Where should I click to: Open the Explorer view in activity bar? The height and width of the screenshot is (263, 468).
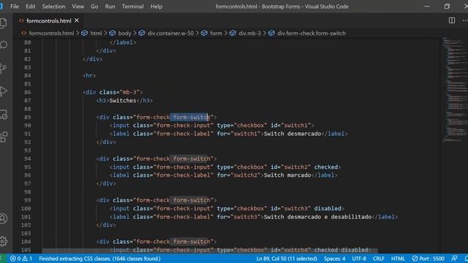[x=3, y=23]
